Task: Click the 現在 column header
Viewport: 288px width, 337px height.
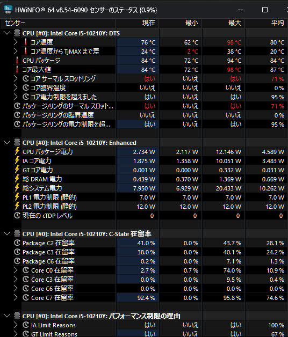Action: tap(138, 23)
